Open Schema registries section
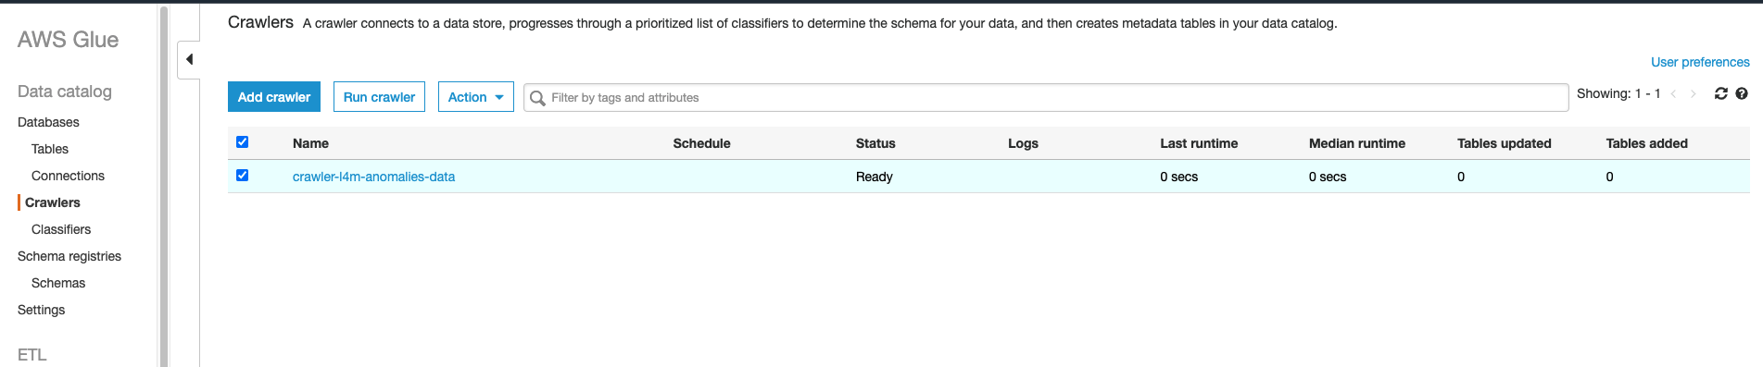1763x367 pixels. [69, 256]
